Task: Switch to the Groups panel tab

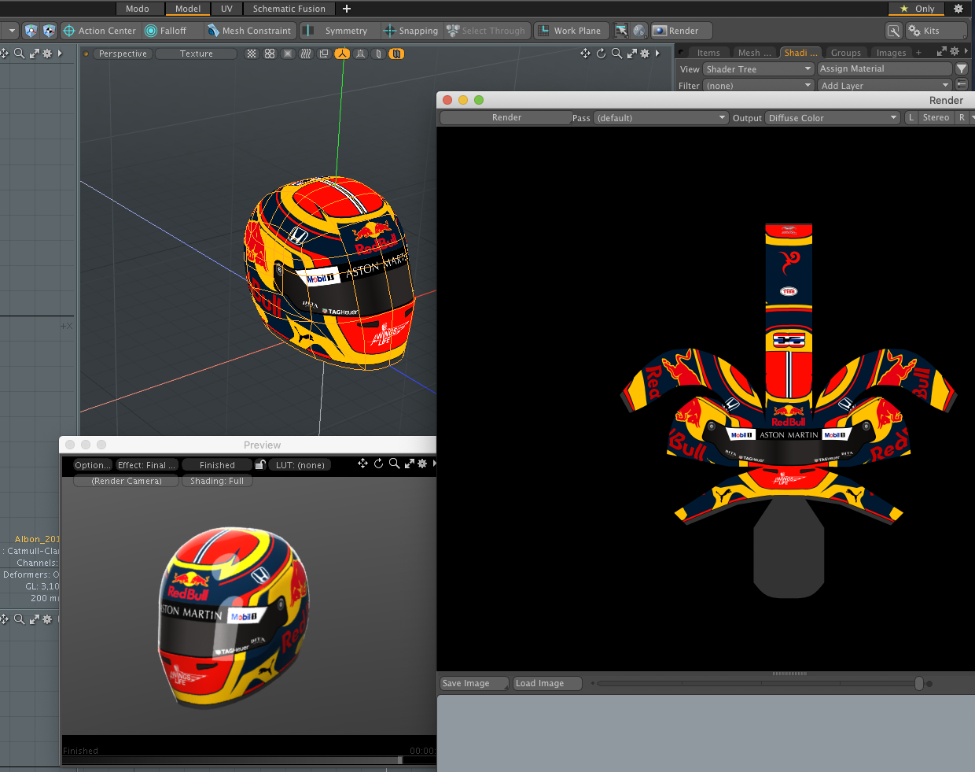Action: click(846, 53)
